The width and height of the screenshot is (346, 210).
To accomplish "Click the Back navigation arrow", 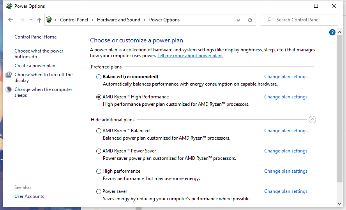I will coord(11,20).
